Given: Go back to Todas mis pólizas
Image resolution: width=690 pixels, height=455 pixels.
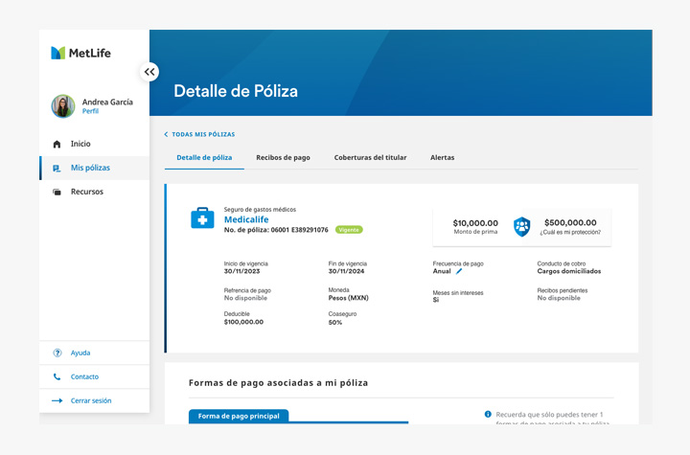Looking at the screenshot, I should (199, 134).
